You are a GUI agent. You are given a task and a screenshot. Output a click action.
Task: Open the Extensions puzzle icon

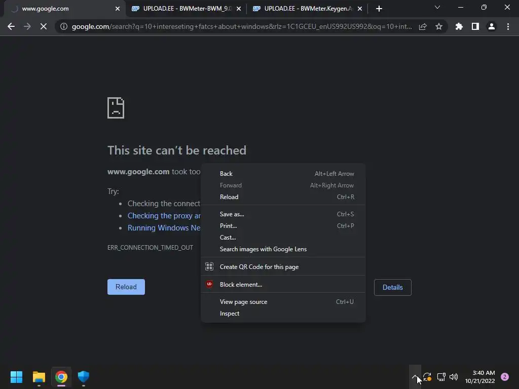coord(459,26)
